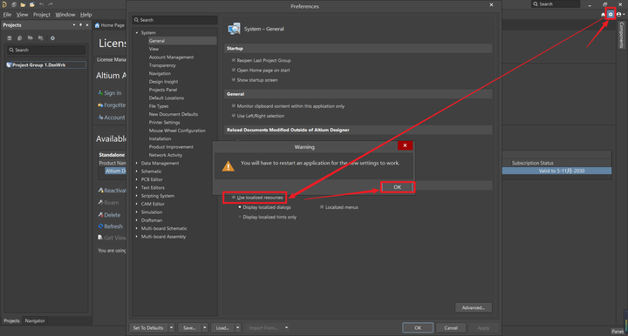Confirm the Warning dialog with OK
Screen dimensions: 628x336
(397, 187)
